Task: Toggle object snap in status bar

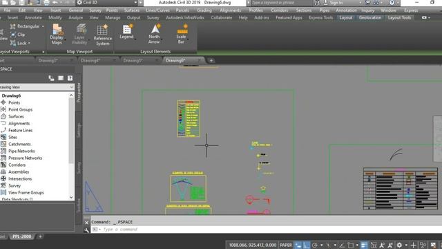Action: tap(351, 246)
